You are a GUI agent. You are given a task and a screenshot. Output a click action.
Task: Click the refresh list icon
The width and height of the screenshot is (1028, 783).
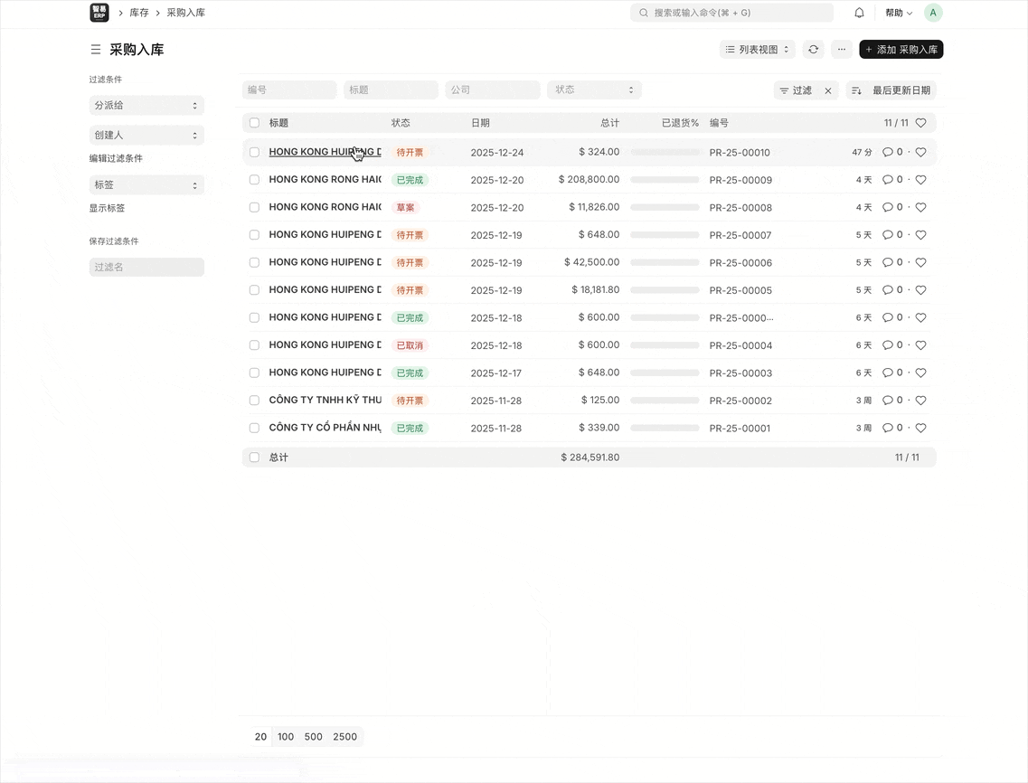coord(813,50)
